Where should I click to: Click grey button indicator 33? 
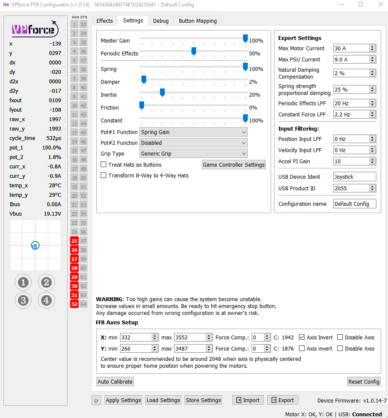pos(83,24)
